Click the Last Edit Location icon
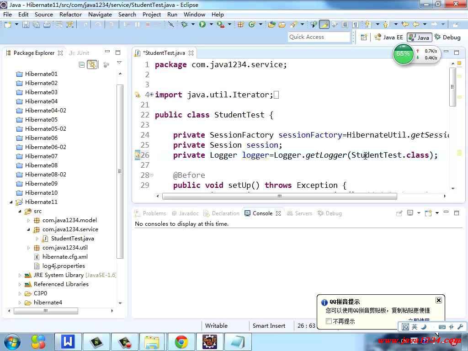The height and width of the screenshot is (351, 468). (x=405, y=25)
